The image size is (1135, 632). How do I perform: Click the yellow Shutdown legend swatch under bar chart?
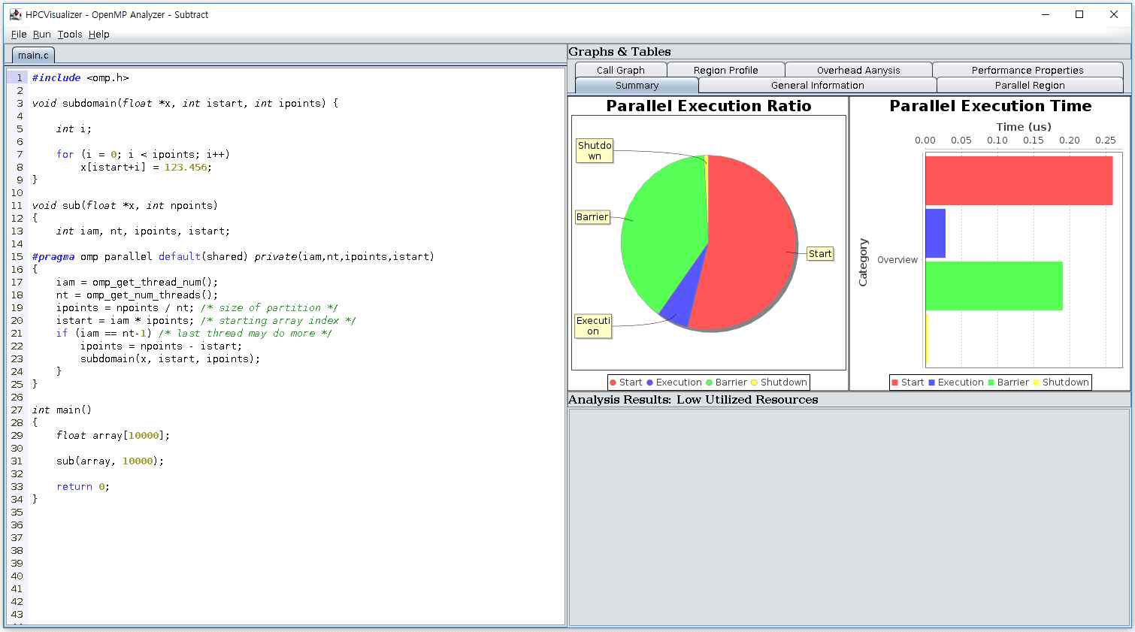coord(1036,383)
